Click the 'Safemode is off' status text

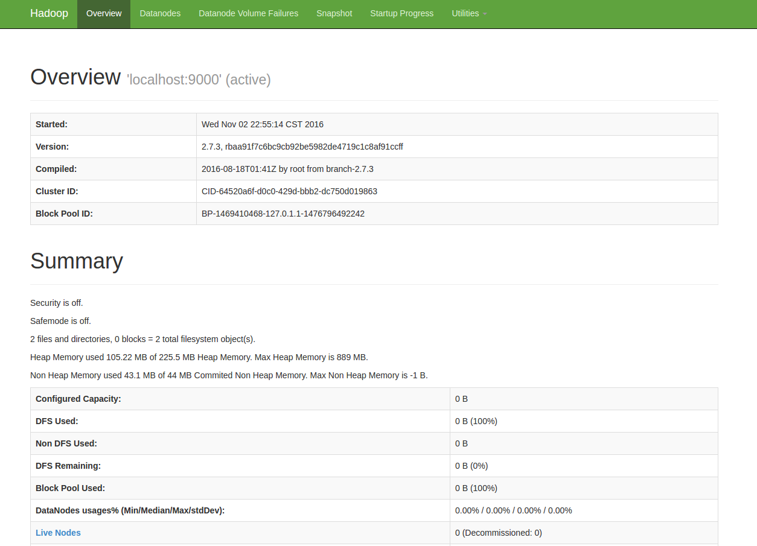(60, 321)
